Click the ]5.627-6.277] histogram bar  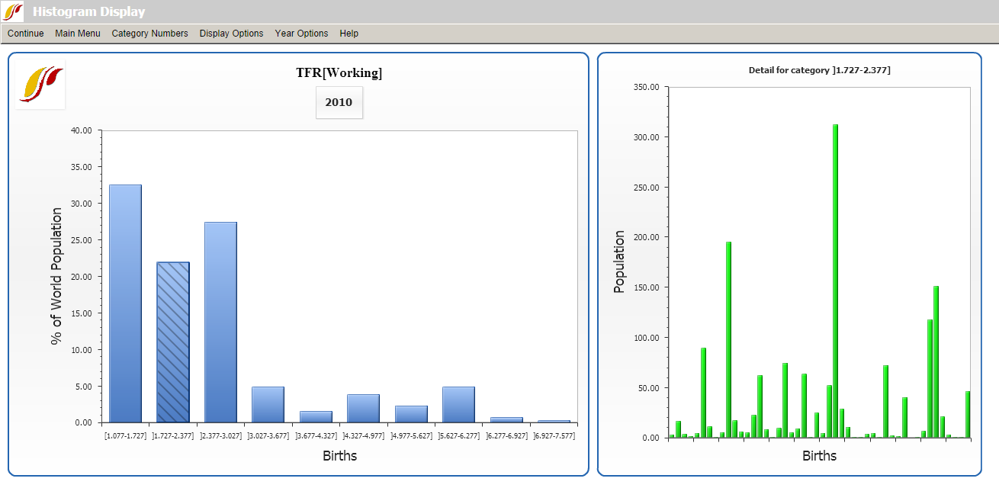pos(458,405)
